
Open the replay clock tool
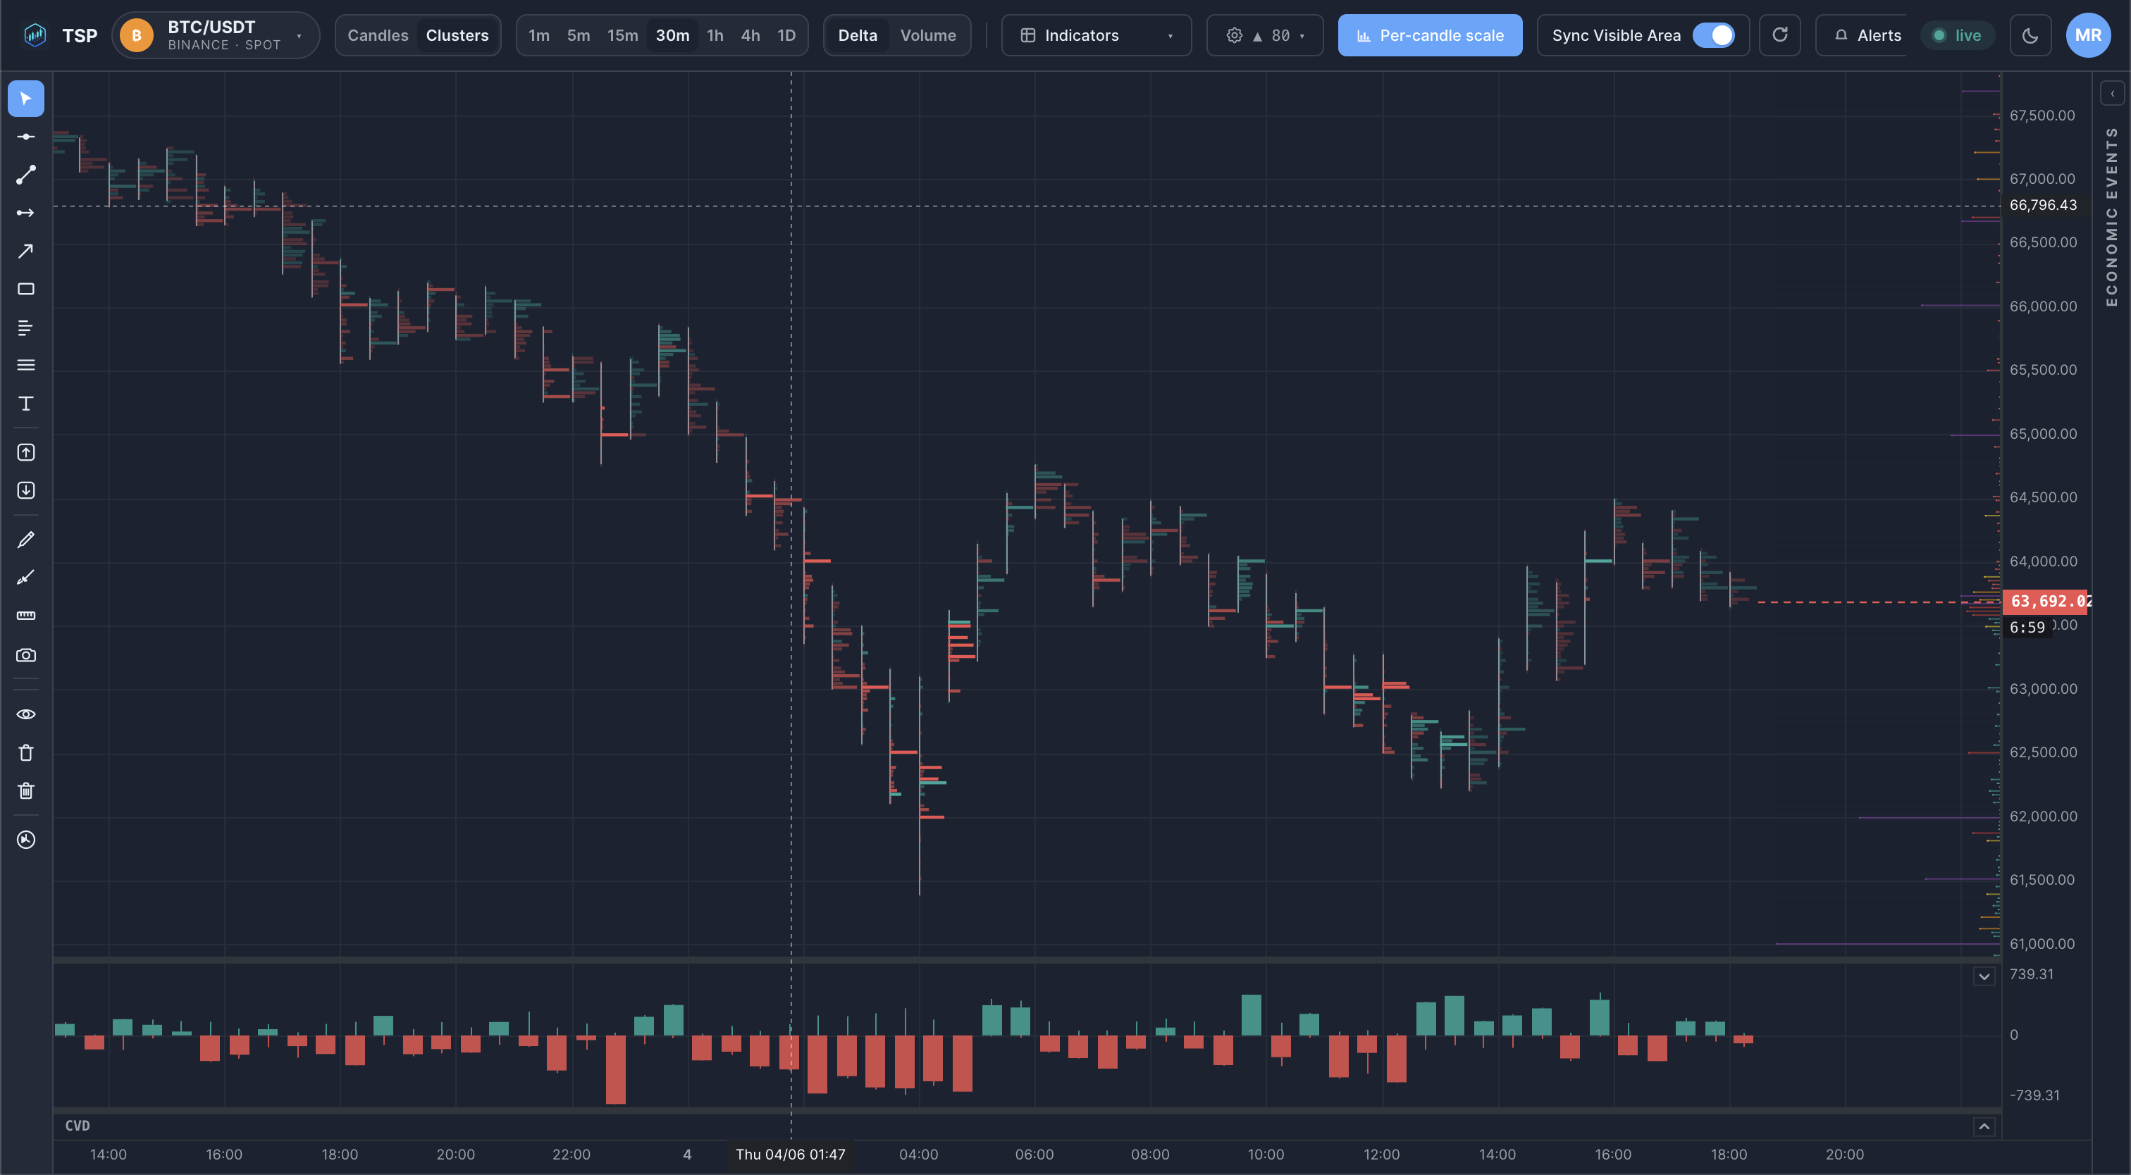pos(25,839)
